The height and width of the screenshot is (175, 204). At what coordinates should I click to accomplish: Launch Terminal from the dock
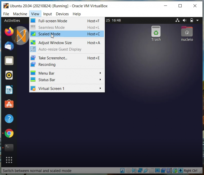pos(9,148)
